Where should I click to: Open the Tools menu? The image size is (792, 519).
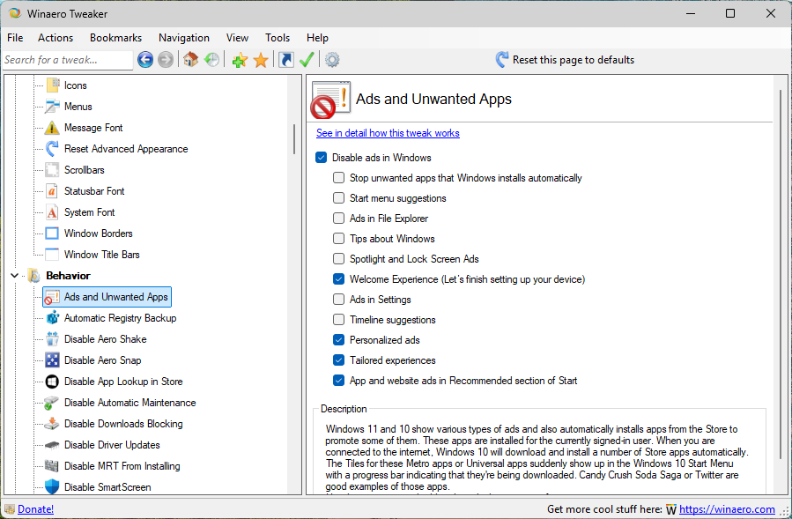coord(278,38)
